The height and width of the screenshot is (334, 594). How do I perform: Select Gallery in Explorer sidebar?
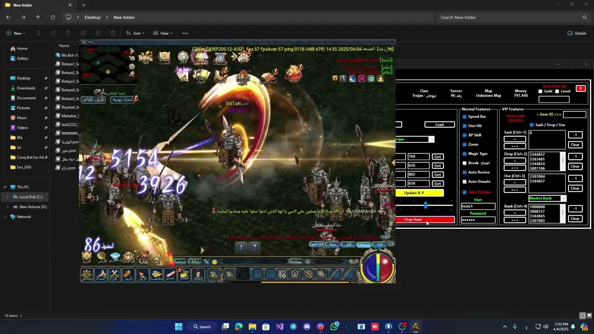[x=22, y=58]
